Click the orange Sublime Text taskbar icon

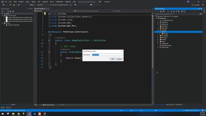pos(40,114)
